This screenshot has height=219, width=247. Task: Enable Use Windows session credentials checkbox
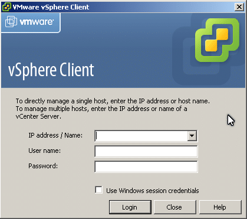98,190
